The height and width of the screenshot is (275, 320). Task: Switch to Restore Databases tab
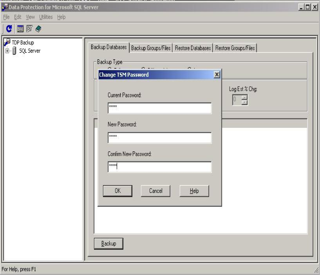pyautogui.click(x=193, y=48)
